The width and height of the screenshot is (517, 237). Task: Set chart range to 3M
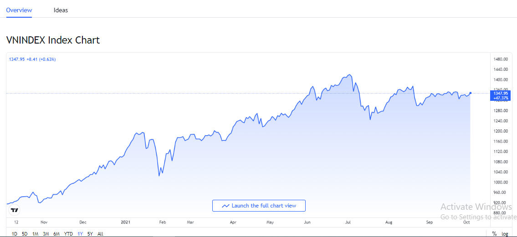[x=46, y=234]
